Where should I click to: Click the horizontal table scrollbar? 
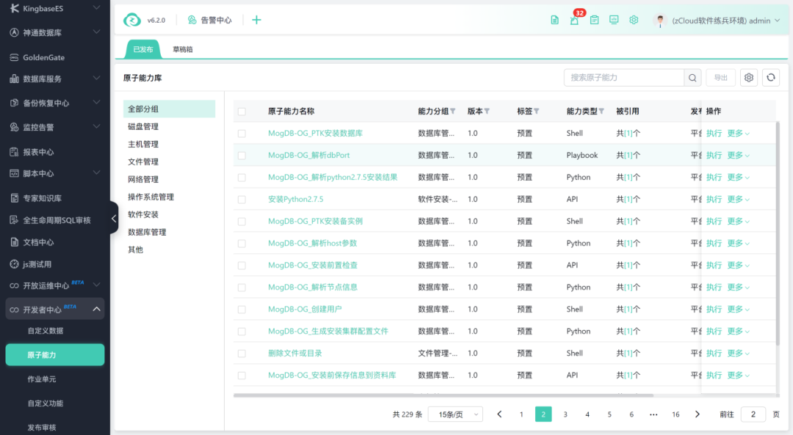[x=443, y=395]
